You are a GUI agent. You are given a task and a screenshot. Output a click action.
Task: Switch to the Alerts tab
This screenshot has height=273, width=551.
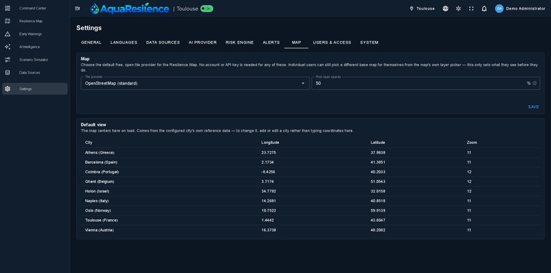coord(271,42)
